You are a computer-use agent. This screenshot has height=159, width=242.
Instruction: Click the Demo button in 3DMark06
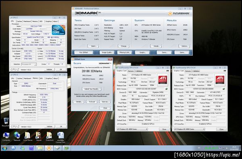[164, 52]
